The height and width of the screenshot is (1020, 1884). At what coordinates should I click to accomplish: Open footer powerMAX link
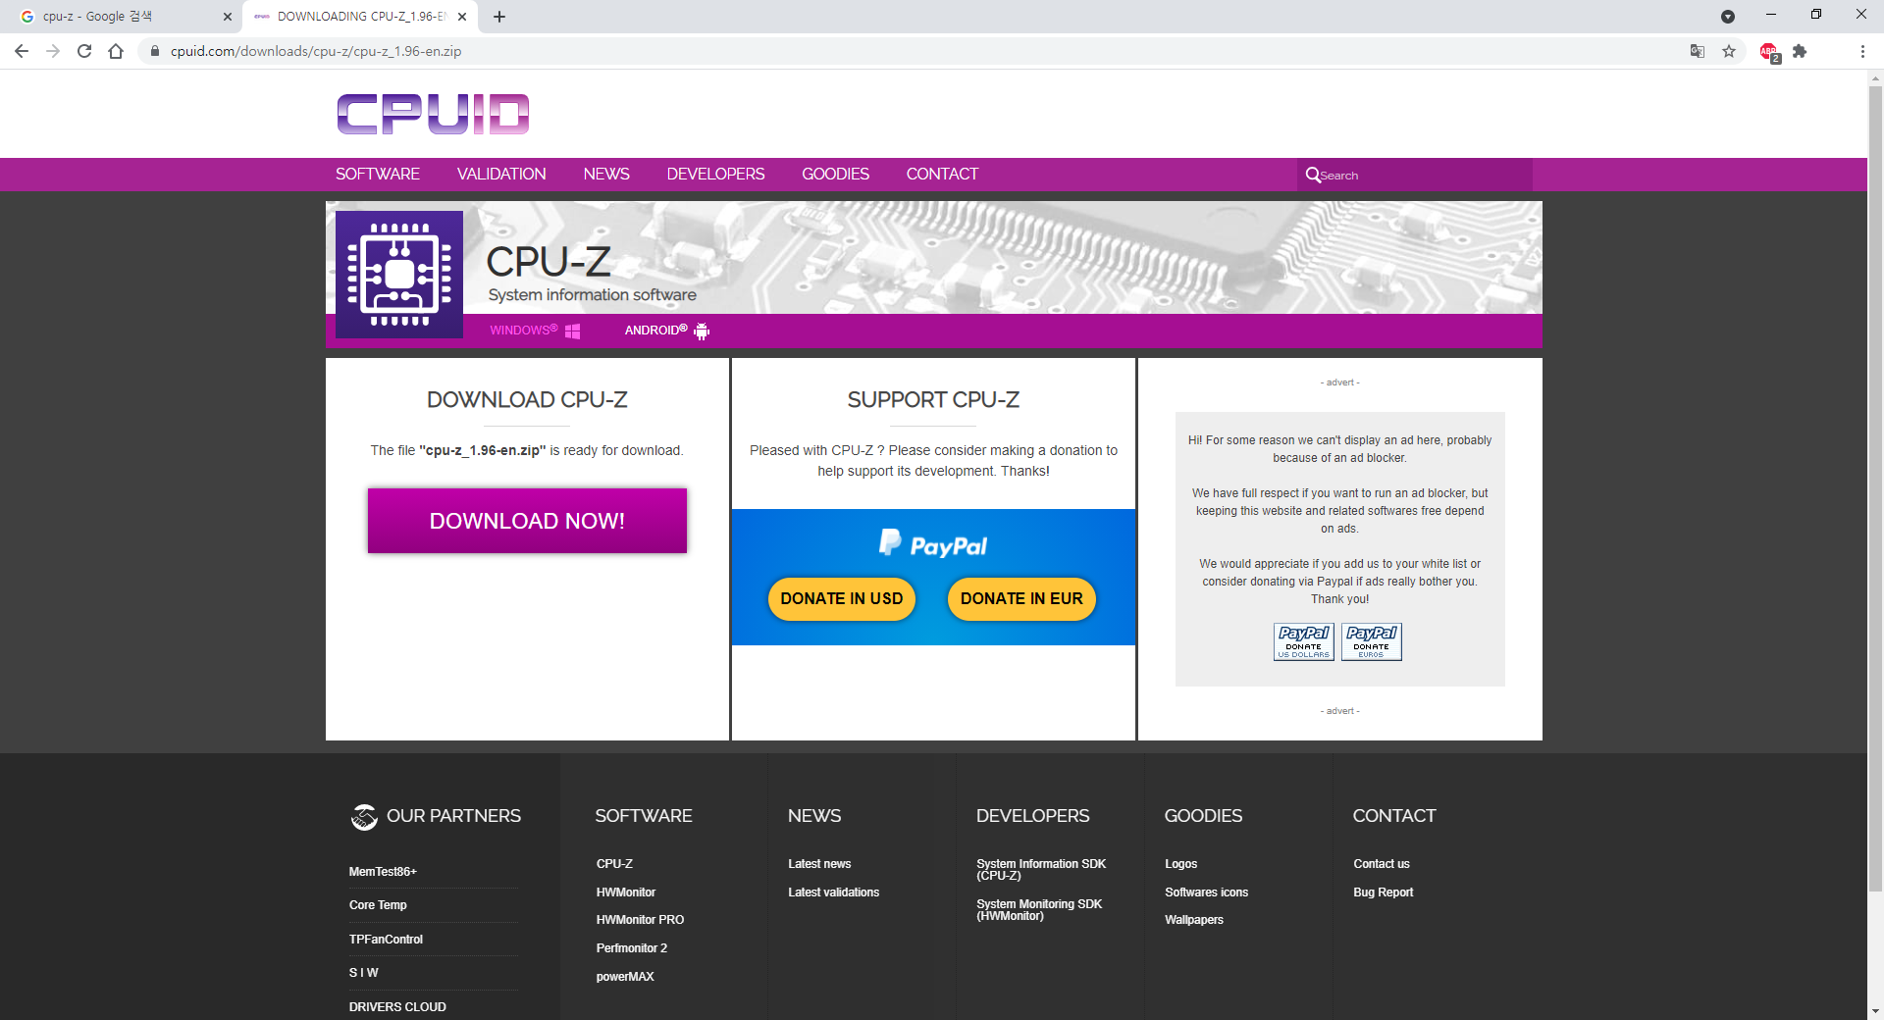625,977
